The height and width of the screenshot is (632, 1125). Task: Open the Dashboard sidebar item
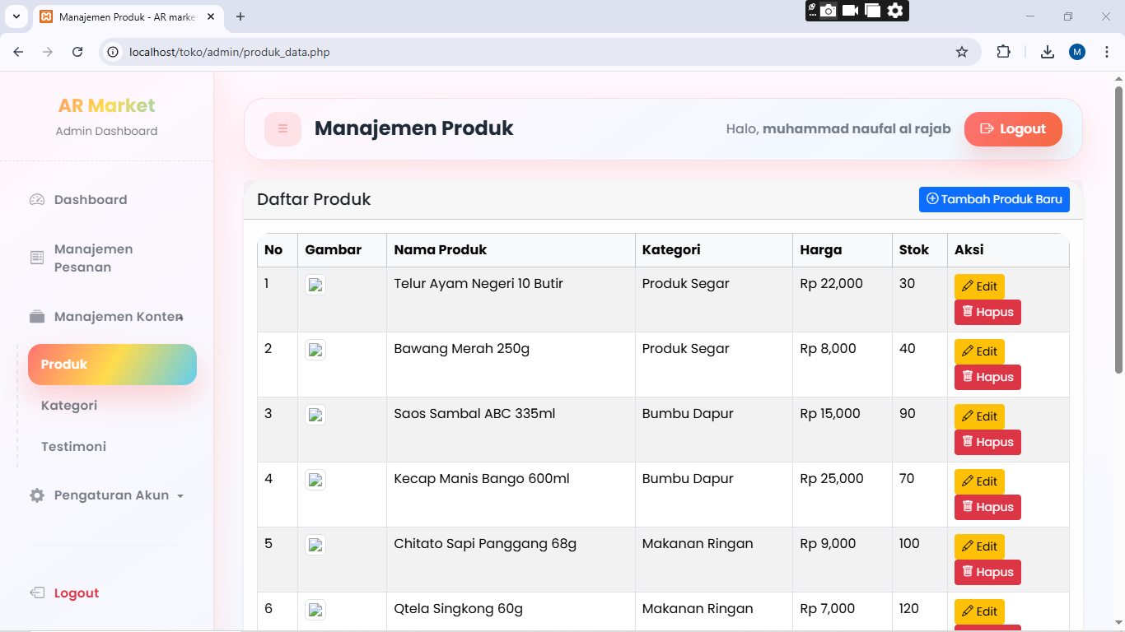(x=90, y=200)
